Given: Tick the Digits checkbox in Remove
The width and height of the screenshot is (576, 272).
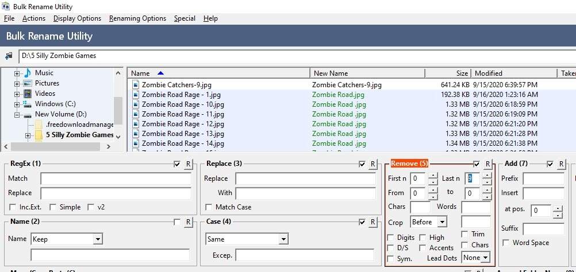Looking at the screenshot, I should pyautogui.click(x=391, y=238).
